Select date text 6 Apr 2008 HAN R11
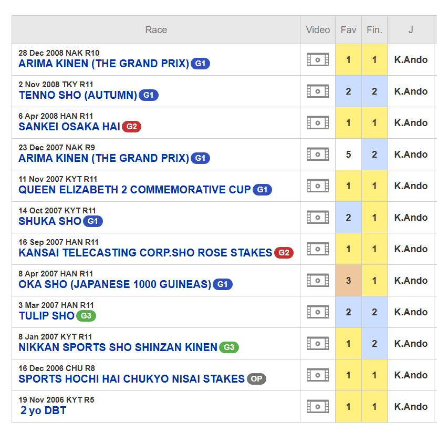 coord(56,116)
